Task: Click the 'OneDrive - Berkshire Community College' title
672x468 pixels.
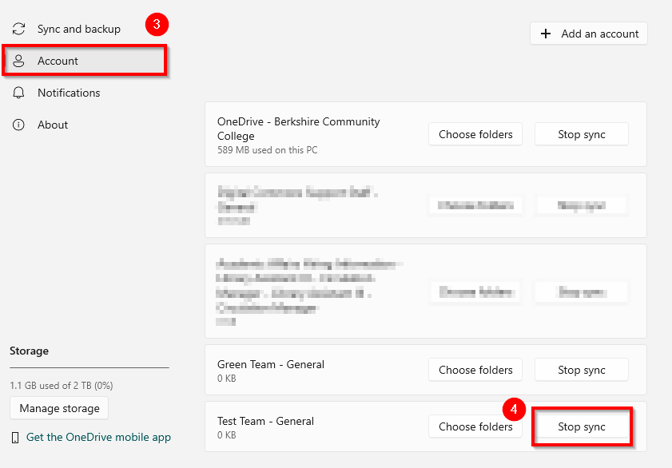Action: pos(298,129)
